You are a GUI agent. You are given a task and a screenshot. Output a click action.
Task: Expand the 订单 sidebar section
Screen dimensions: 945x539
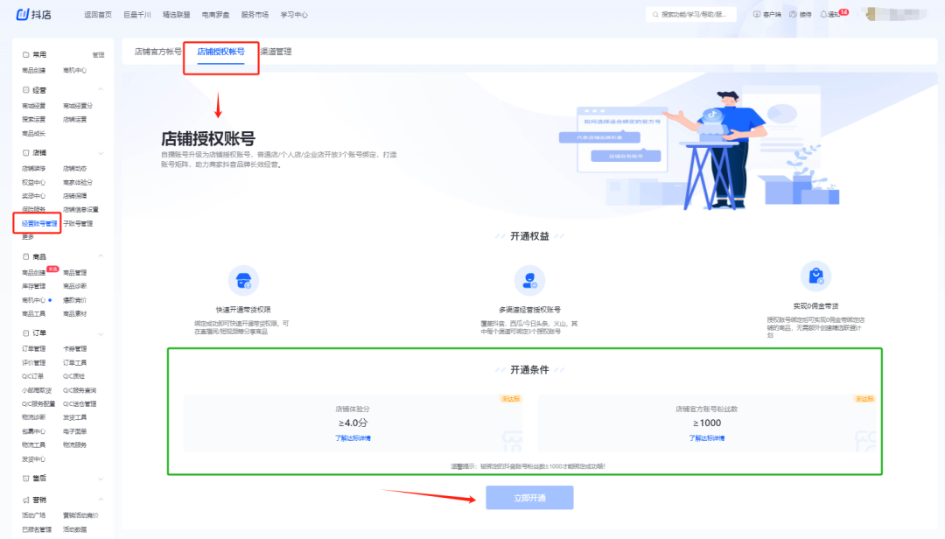click(x=100, y=333)
